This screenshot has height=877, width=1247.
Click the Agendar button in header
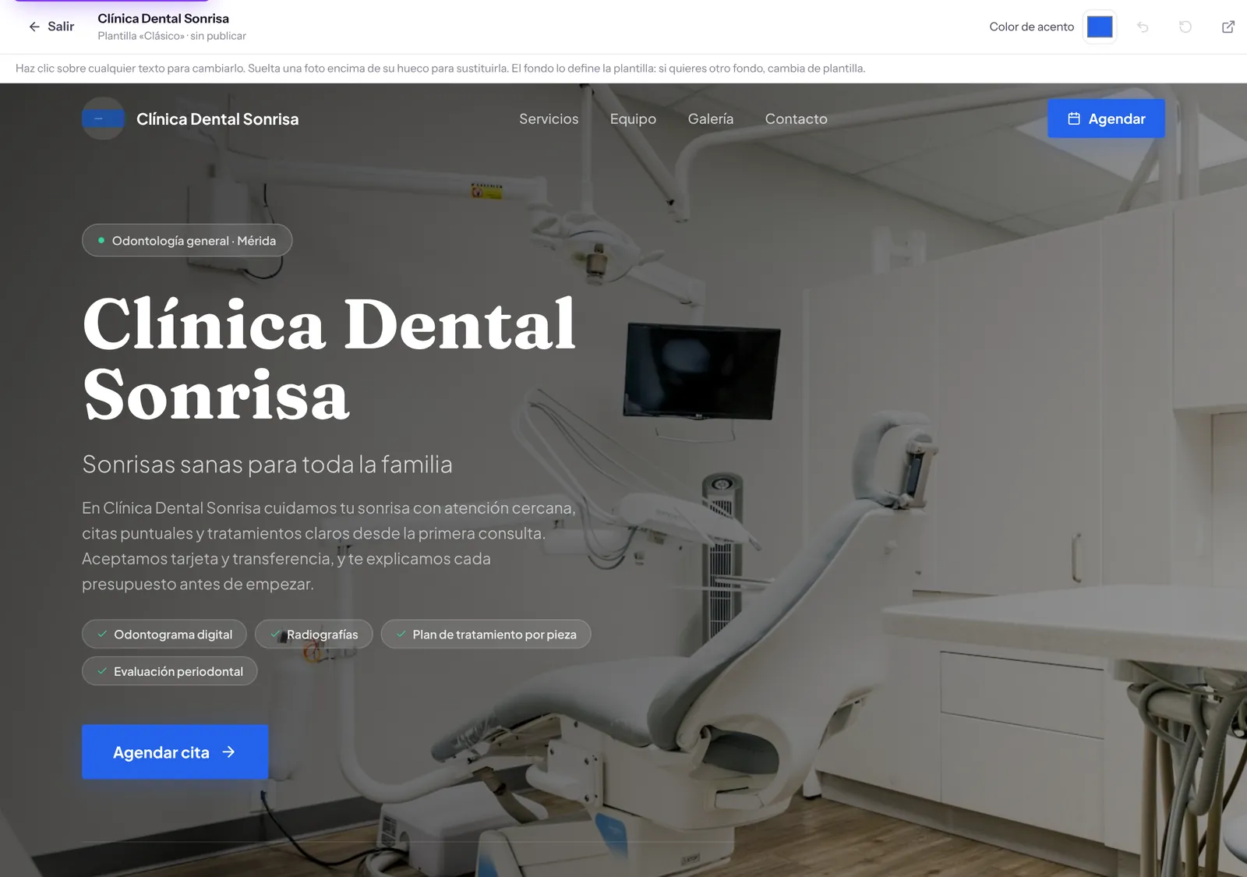click(1106, 118)
